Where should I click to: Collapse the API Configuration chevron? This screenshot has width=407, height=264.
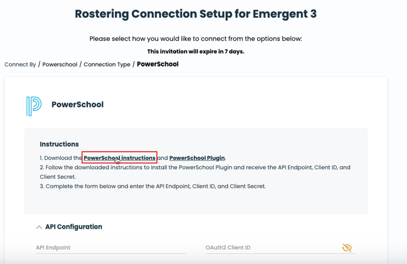[x=39, y=227]
